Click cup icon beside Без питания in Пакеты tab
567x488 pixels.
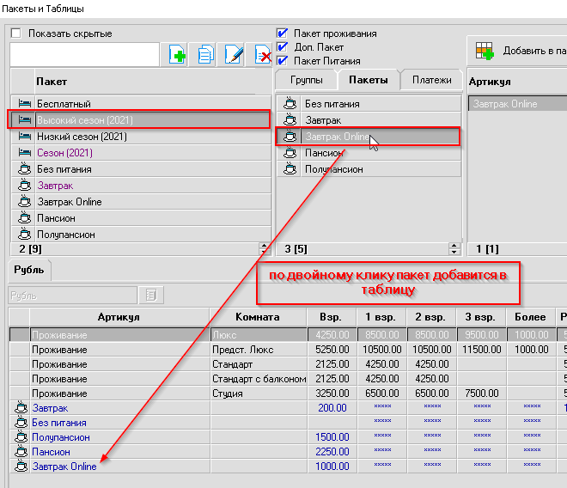(x=290, y=104)
